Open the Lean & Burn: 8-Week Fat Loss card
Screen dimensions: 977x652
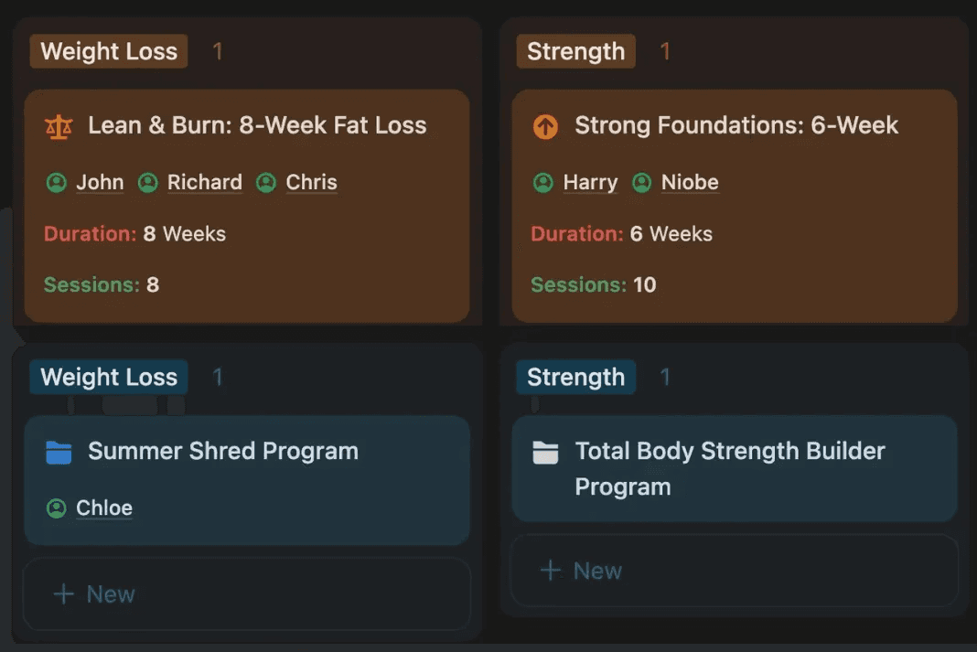click(x=257, y=125)
